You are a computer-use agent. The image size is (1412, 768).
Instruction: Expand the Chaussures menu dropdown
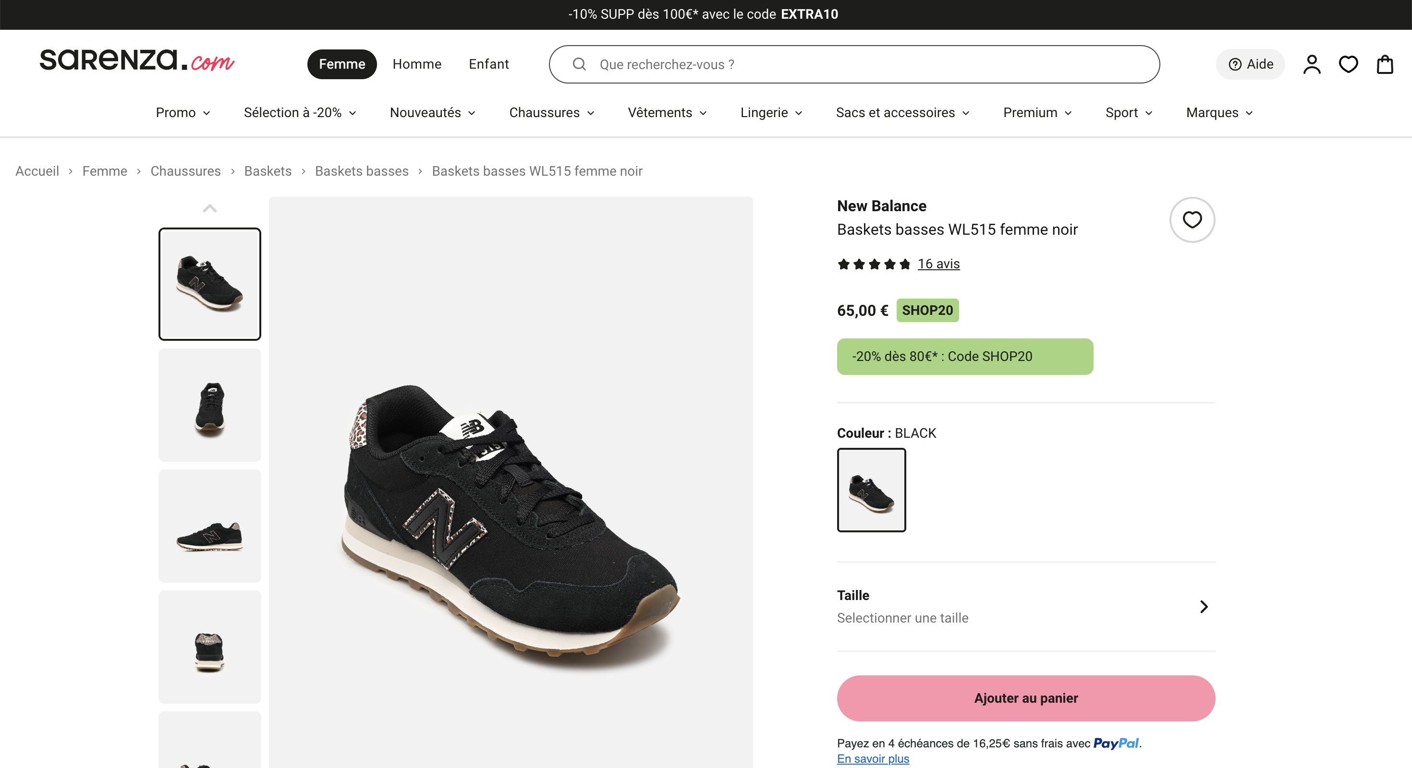pyautogui.click(x=551, y=112)
